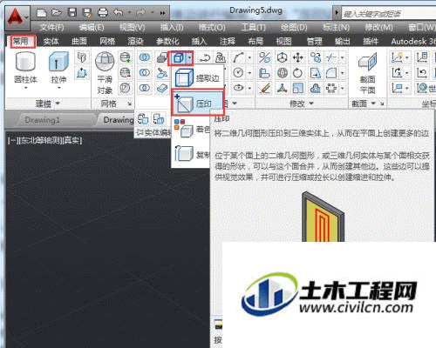Image resolution: width=436 pixels, height=348 pixels.
Task: Click the Redo arrow icon
Action: coord(140,12)
